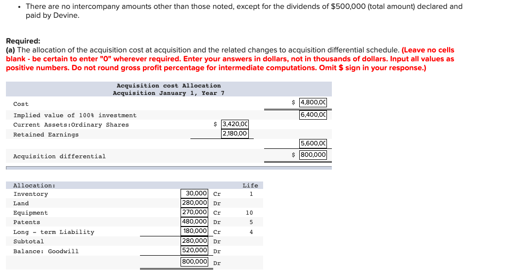Click the Cost input field showing 4,800,00
The image size is (505, 272).
tap(313, 102)
